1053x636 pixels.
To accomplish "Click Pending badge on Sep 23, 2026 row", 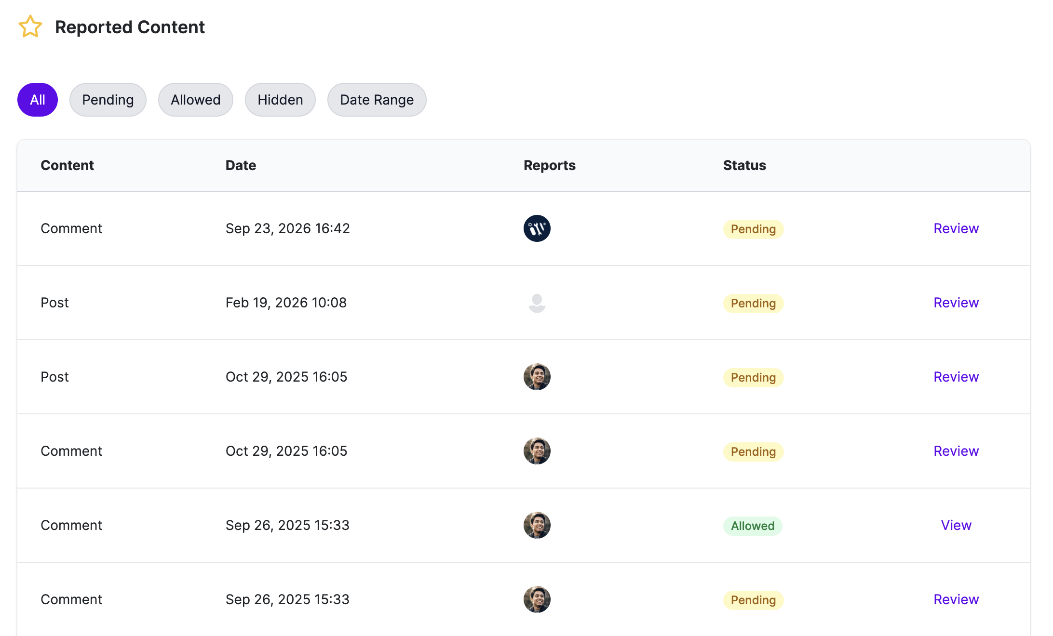I will point(753,229).
